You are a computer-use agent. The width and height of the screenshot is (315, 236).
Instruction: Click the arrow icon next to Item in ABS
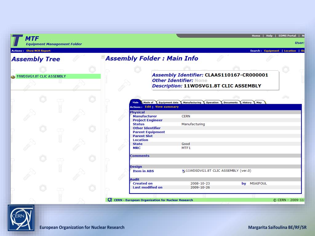(183, 171)
